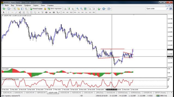
Task: Switch to M5 timeframe
Action: 67,12
